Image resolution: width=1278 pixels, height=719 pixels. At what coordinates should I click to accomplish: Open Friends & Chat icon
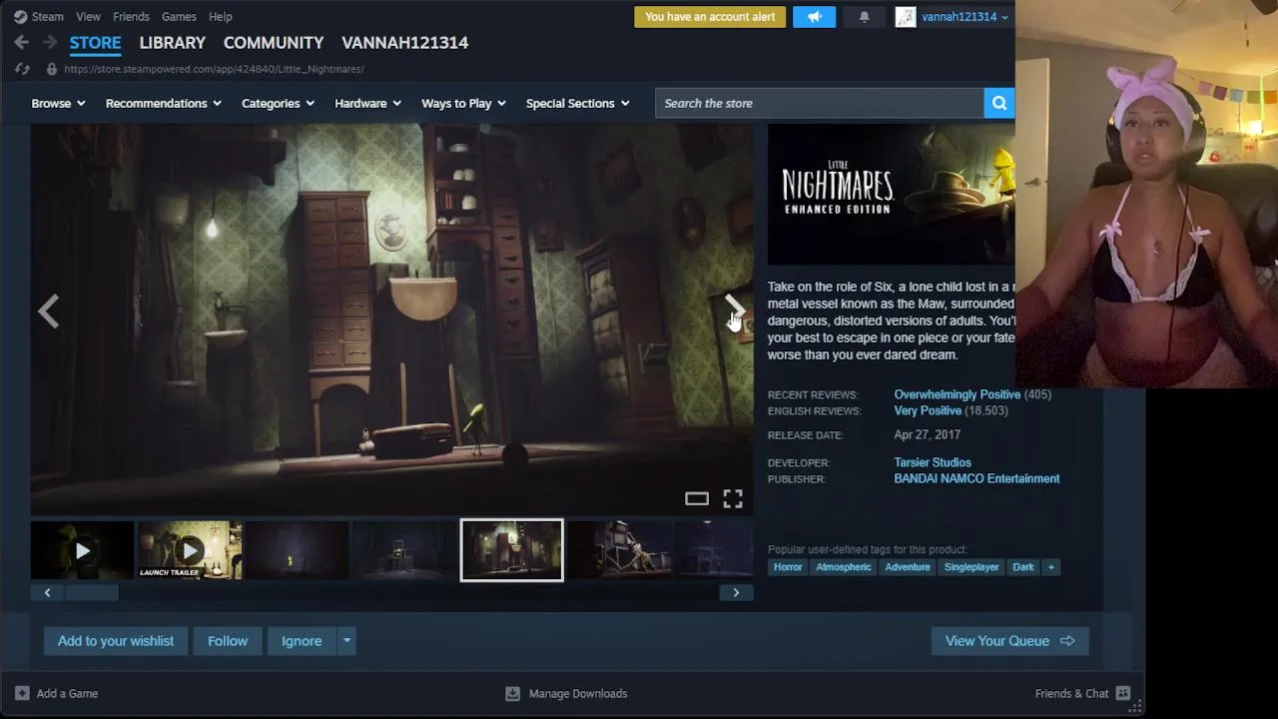(x=1123, y=693)
